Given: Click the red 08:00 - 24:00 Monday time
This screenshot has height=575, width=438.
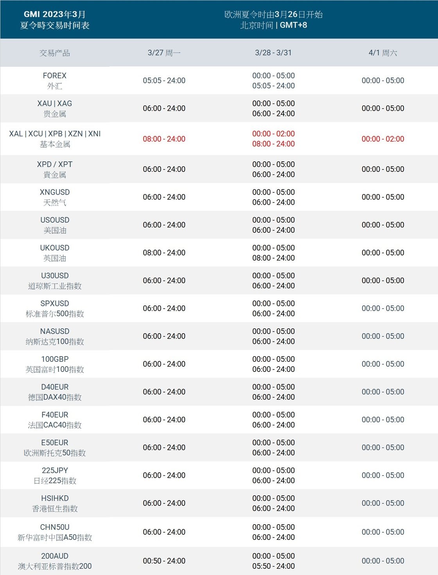Looking at the screenshot, I should [x=164, y=139].
